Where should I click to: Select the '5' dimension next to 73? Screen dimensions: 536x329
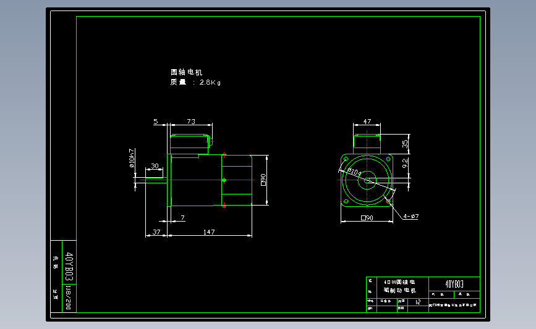(156, 121)
